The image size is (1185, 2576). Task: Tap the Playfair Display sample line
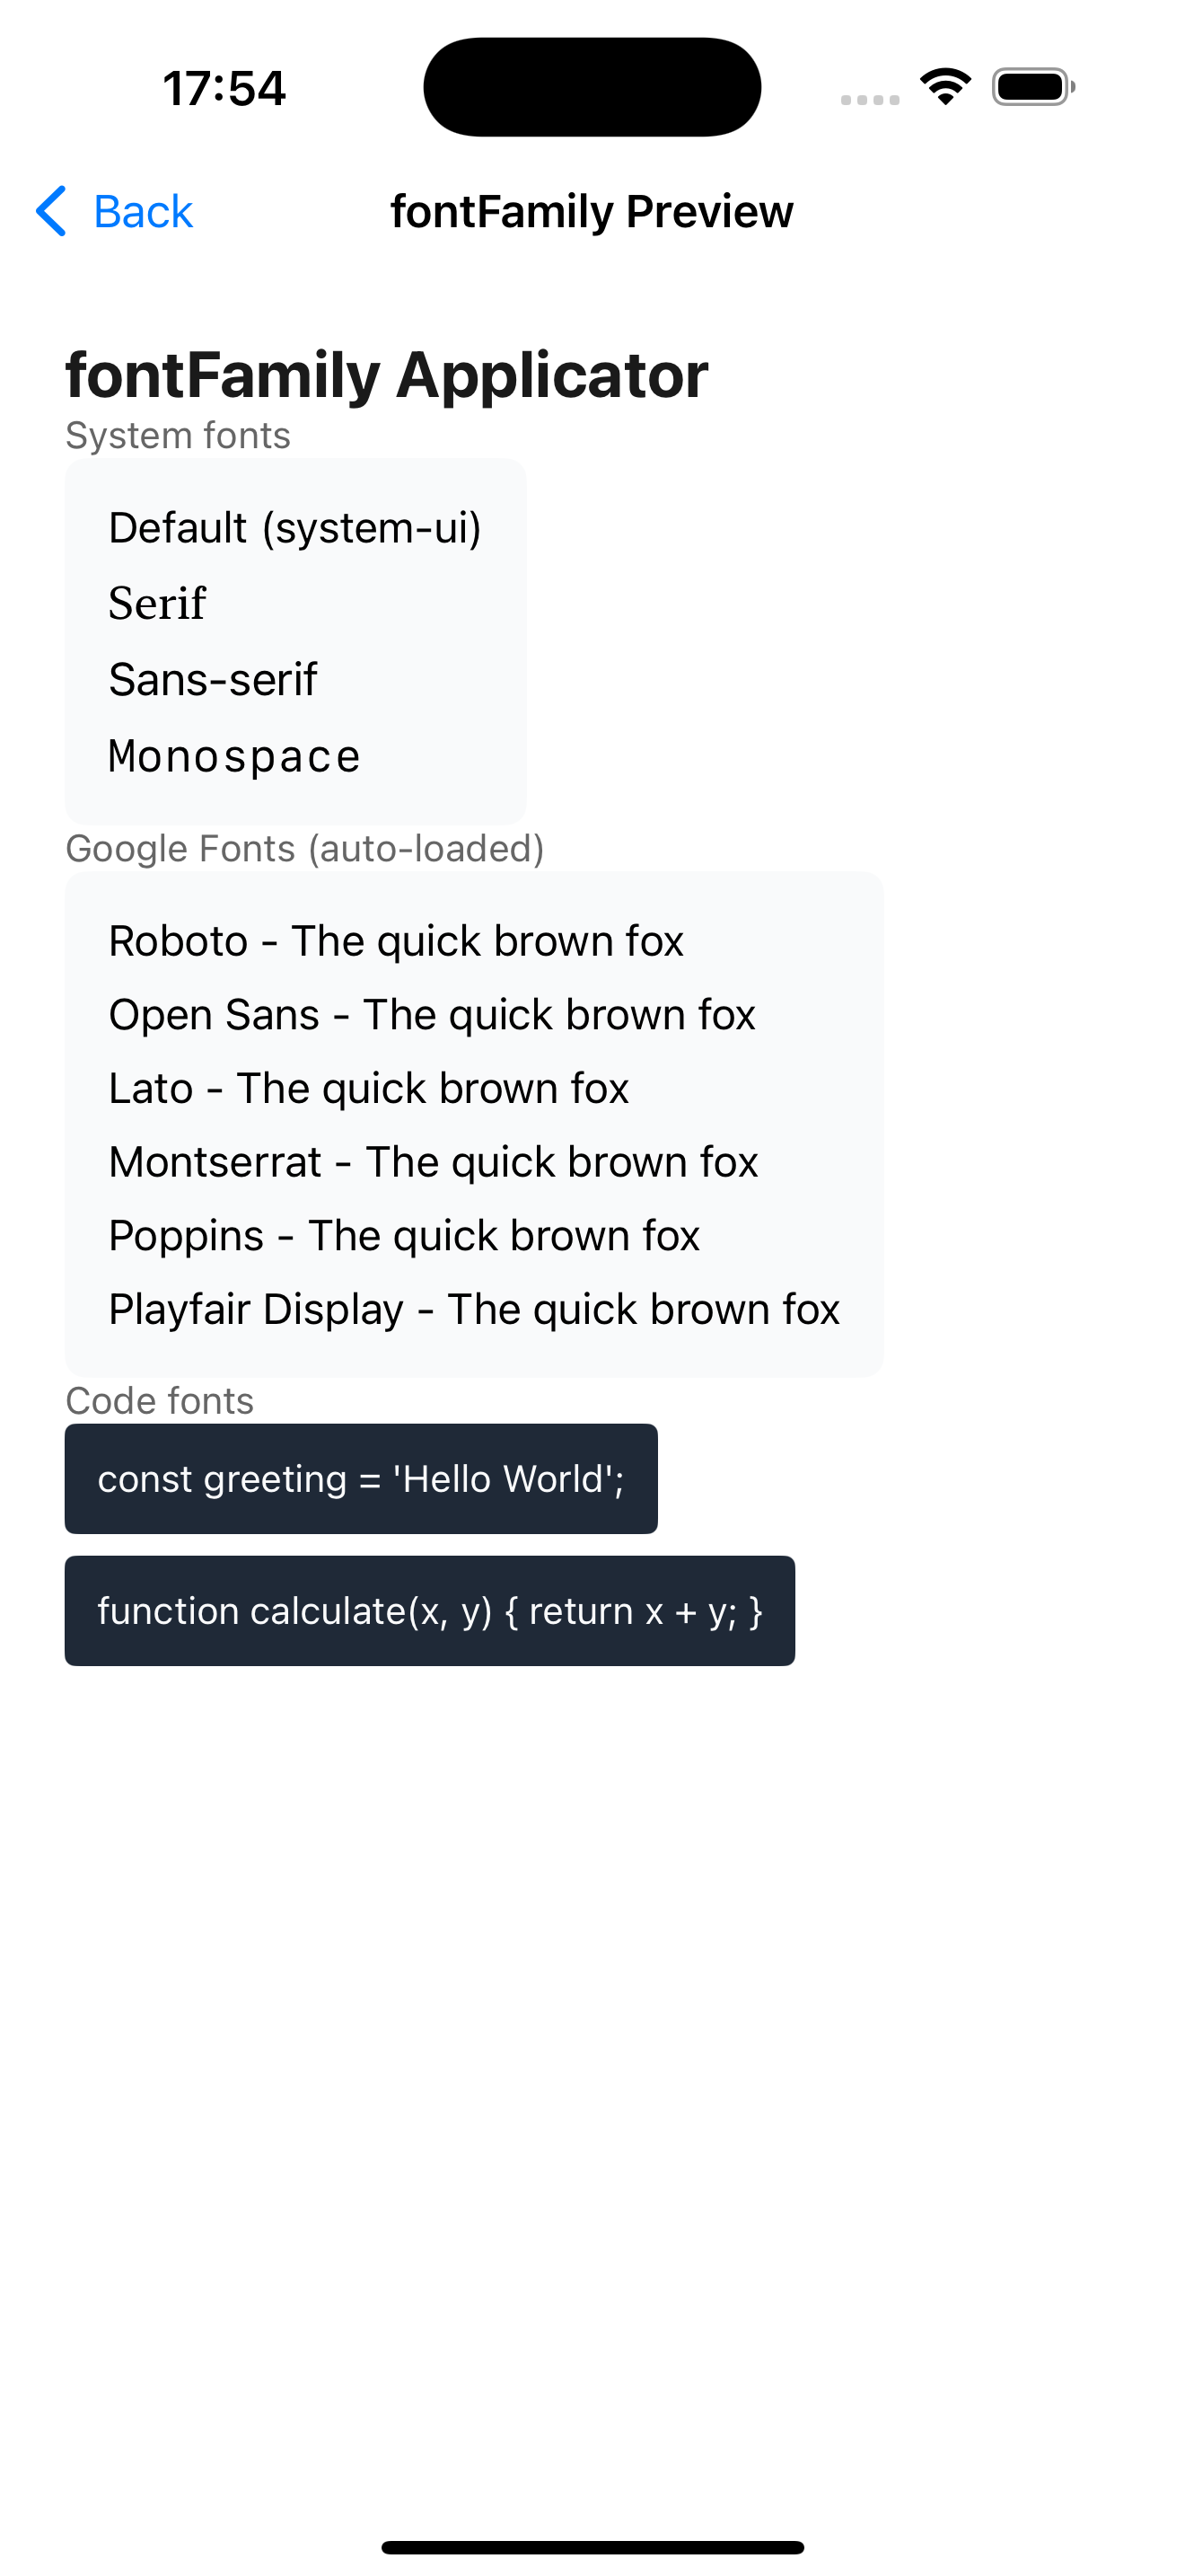474,1309
